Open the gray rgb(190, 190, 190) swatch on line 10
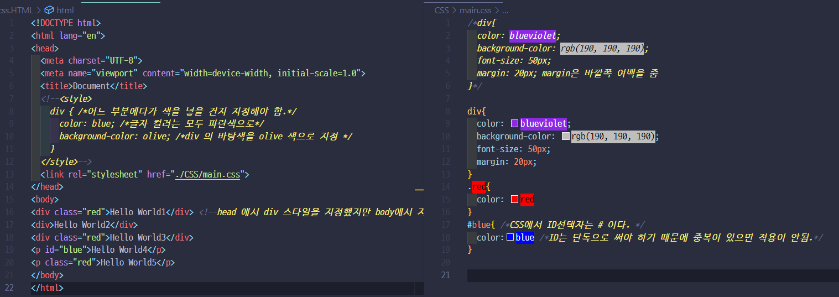The height and width of the screenshot is (297, 839). [x=565, y=136]
